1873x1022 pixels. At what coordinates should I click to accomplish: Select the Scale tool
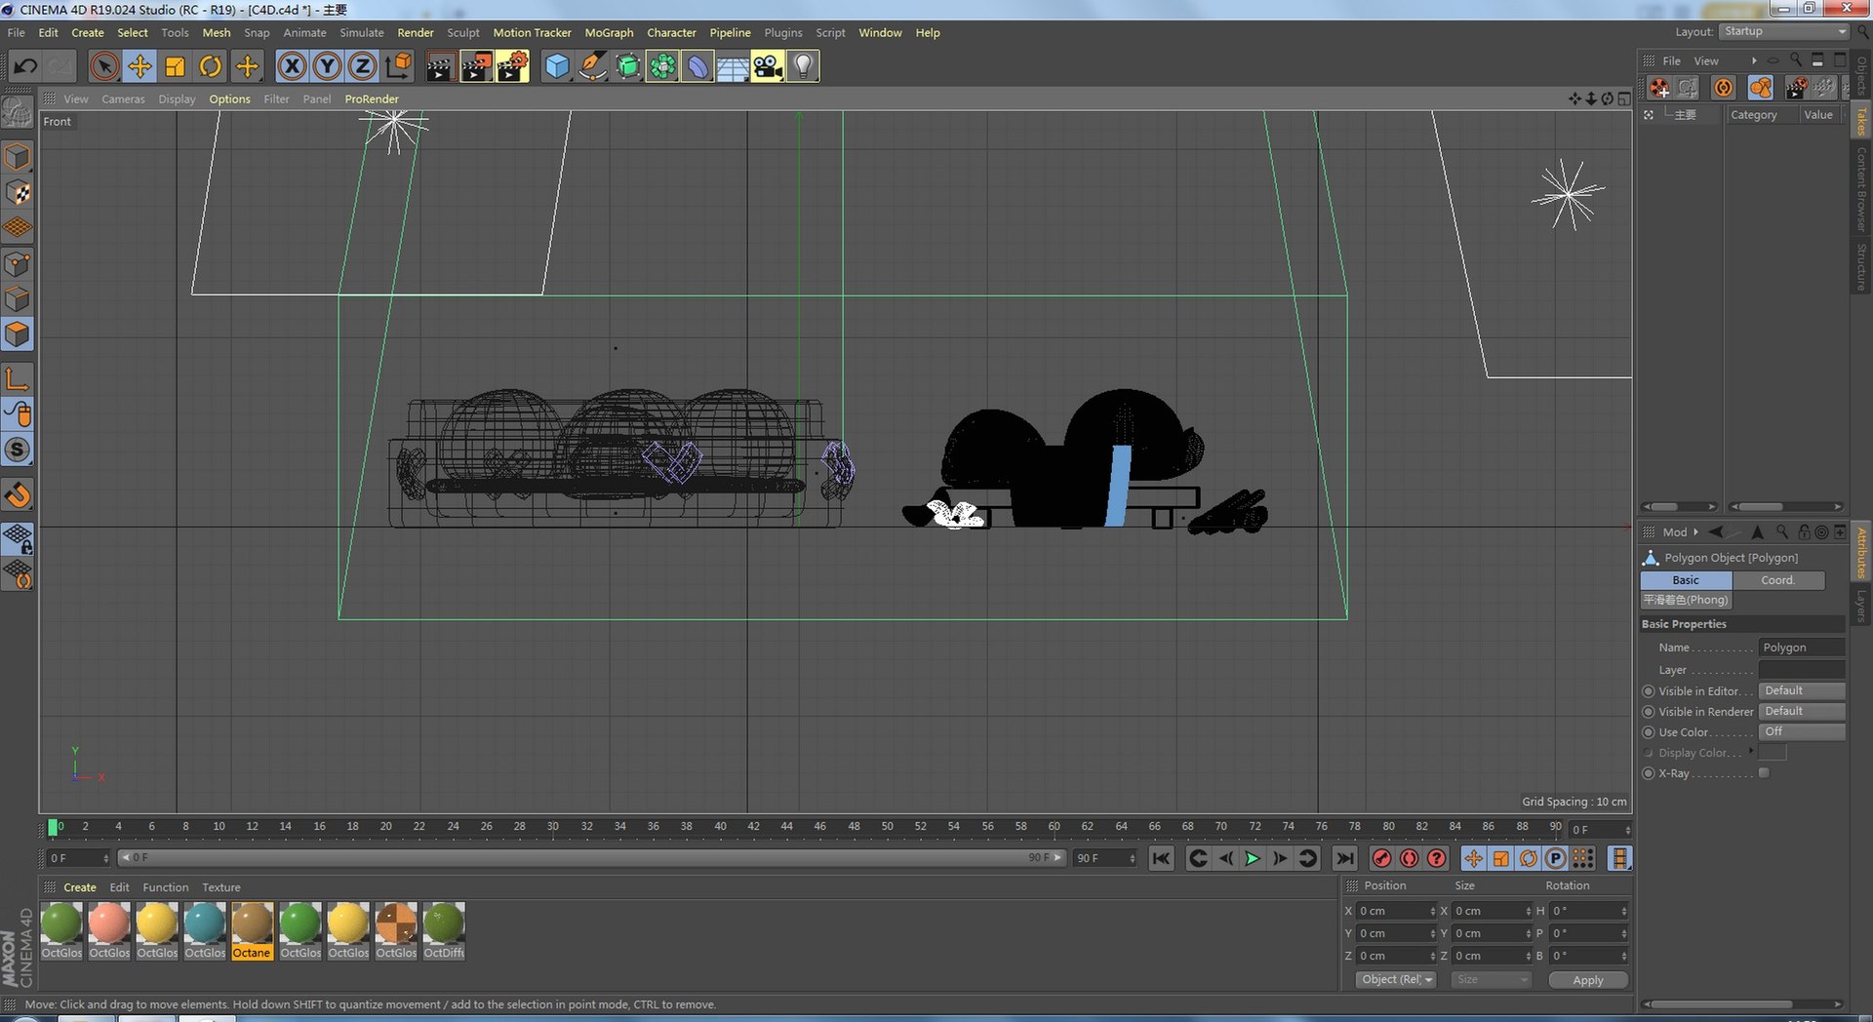click(175, 66)
